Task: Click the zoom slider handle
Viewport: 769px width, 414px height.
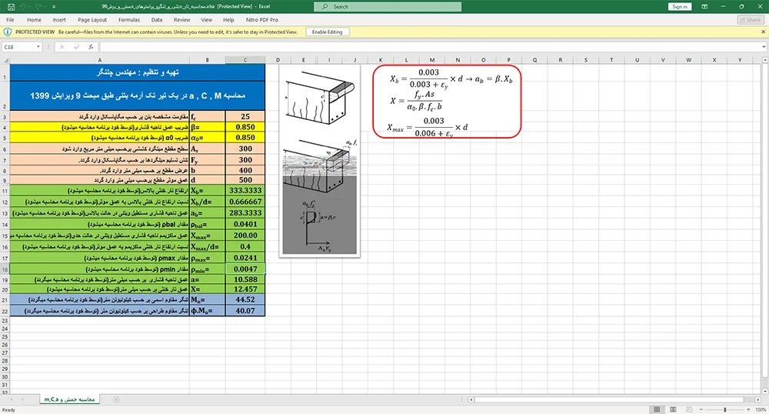Action: pos(725,409)
